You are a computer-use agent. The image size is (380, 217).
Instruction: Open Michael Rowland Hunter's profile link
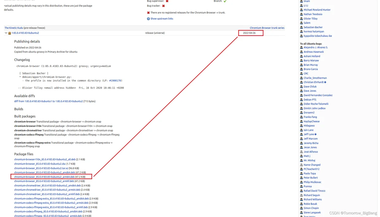click(x=317, y=10)
